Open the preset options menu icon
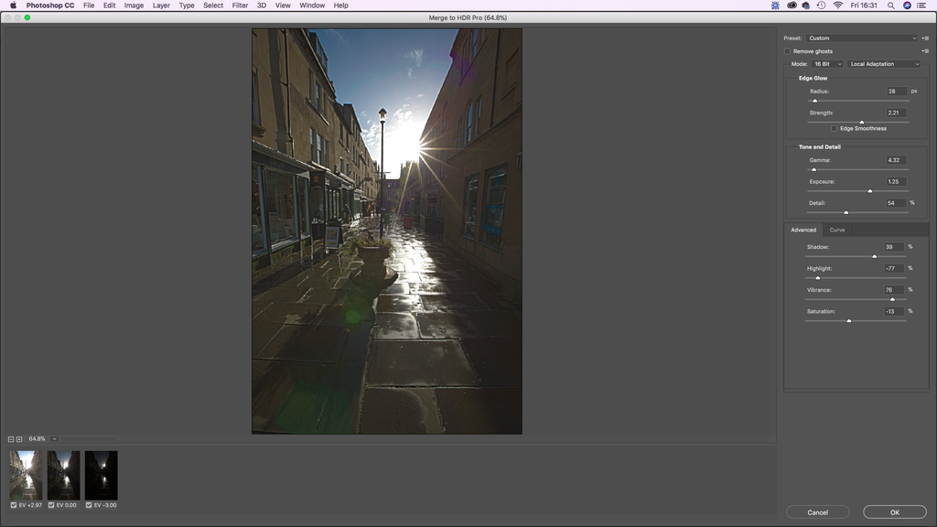 (x=925, y=38)
